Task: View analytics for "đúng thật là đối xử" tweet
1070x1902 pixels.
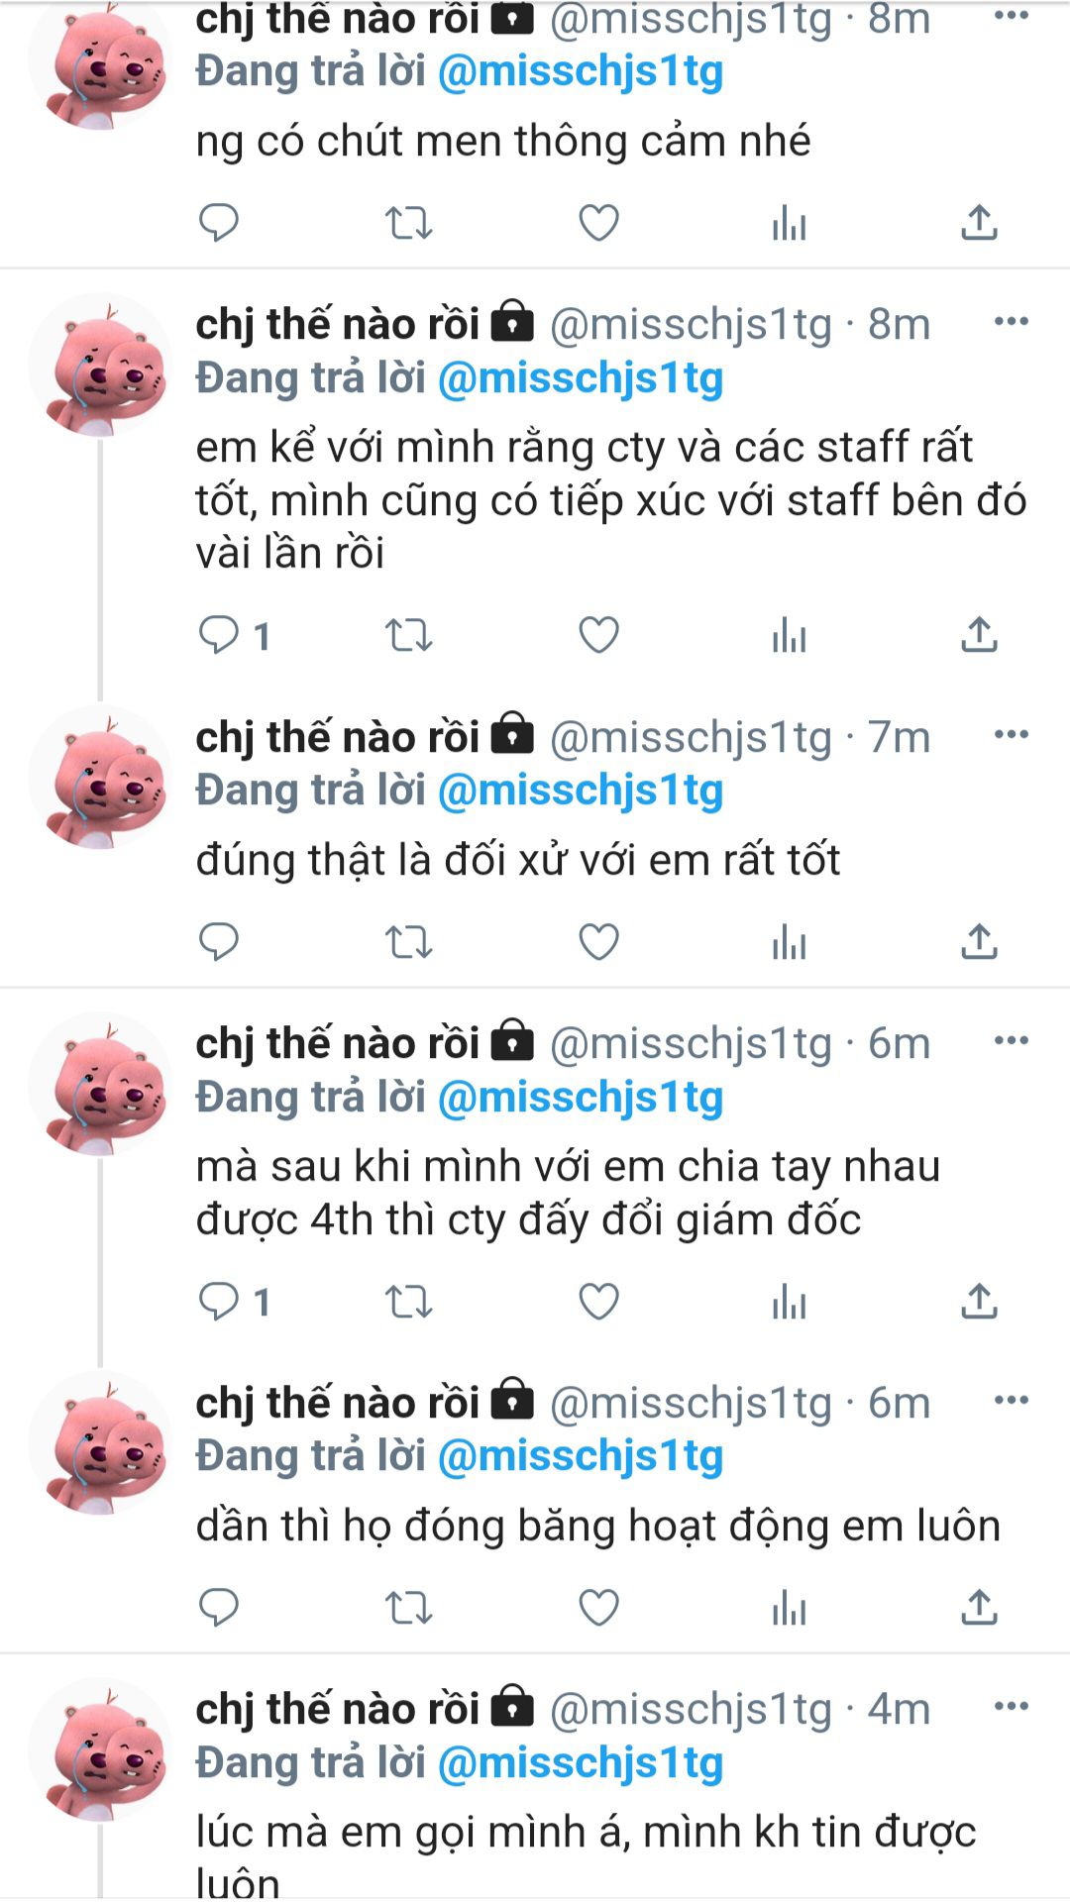Action: [789, 942]
